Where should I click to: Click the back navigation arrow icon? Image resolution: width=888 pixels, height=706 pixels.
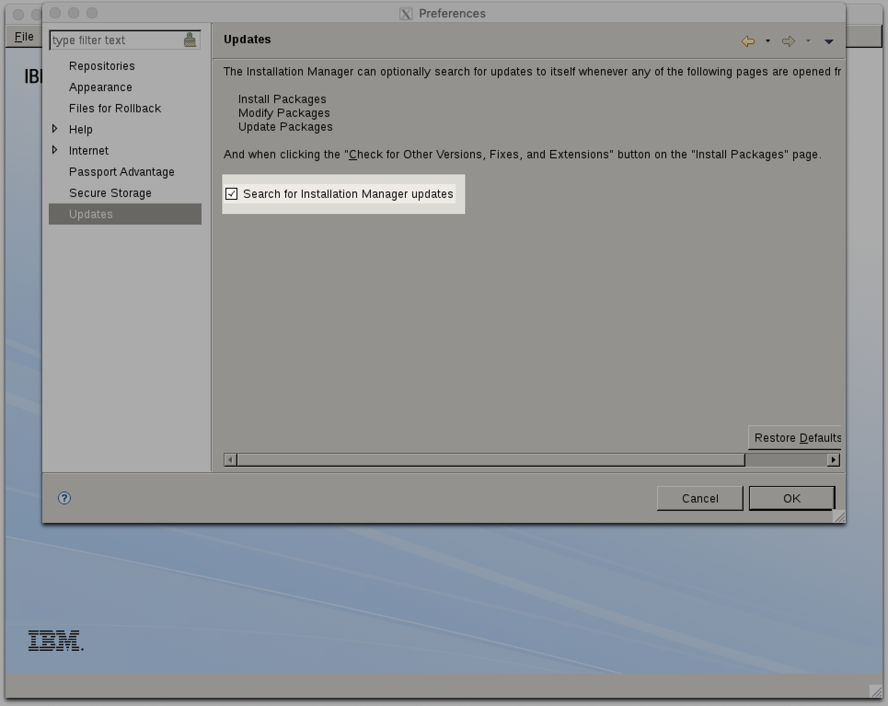coord(747,41)
